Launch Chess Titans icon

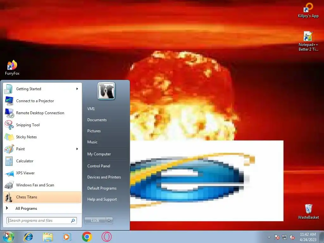click(9, 197)
